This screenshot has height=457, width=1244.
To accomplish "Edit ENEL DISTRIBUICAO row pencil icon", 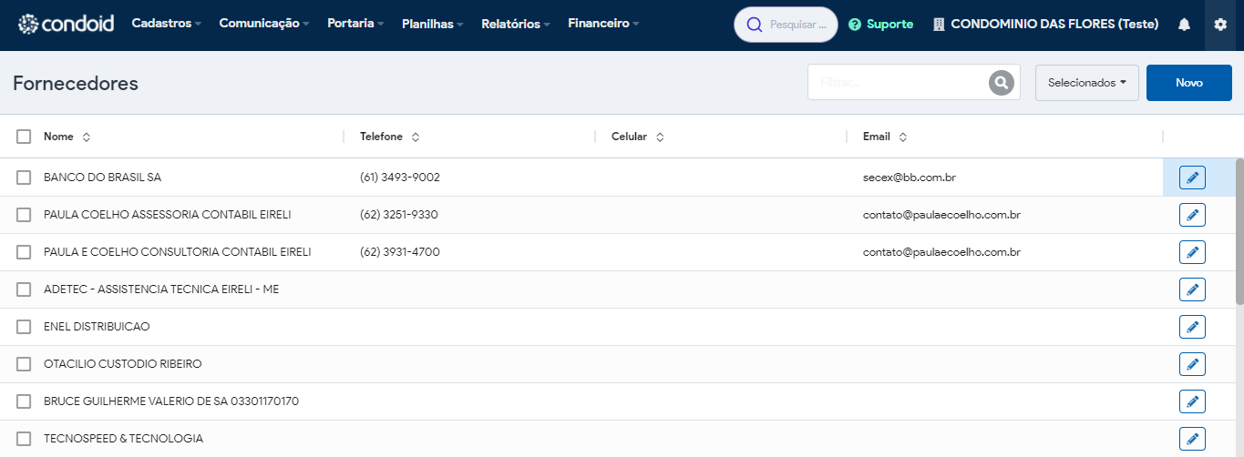I will pyautogui.click(x=1192, y=327).
